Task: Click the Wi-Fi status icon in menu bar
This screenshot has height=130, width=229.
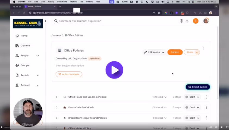Action: [x=184, y=2]
